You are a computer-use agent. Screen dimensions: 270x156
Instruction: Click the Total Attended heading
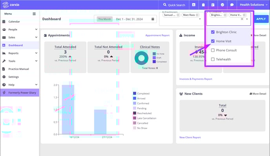pyautogui.click(x=65, y=47)
